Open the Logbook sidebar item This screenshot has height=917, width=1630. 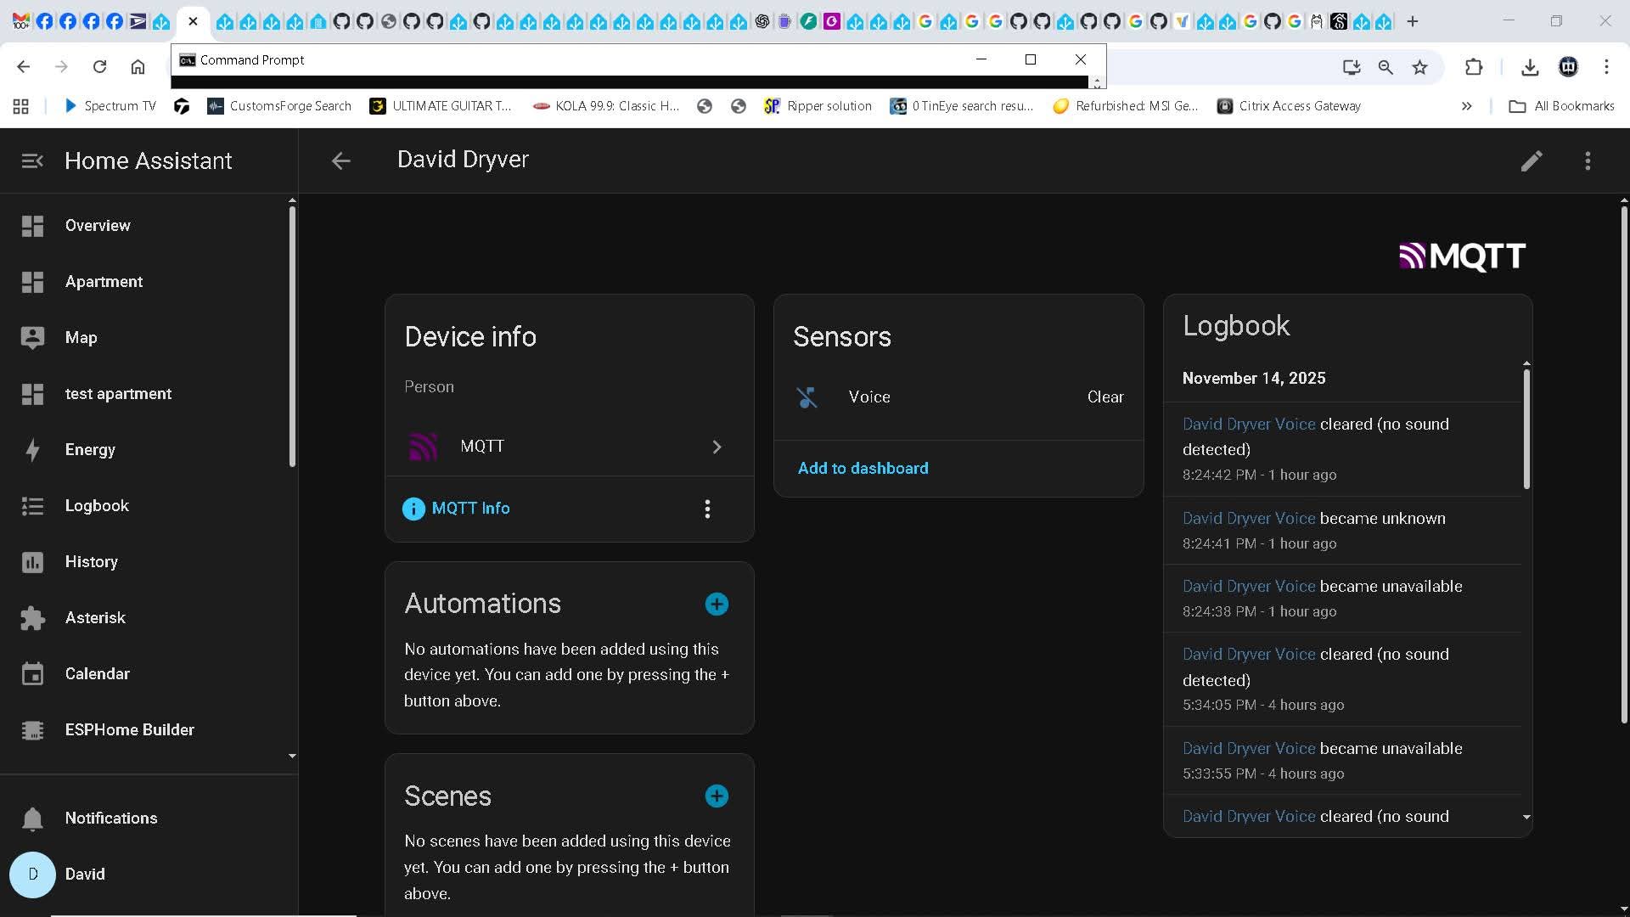click(x=97, y=506)
